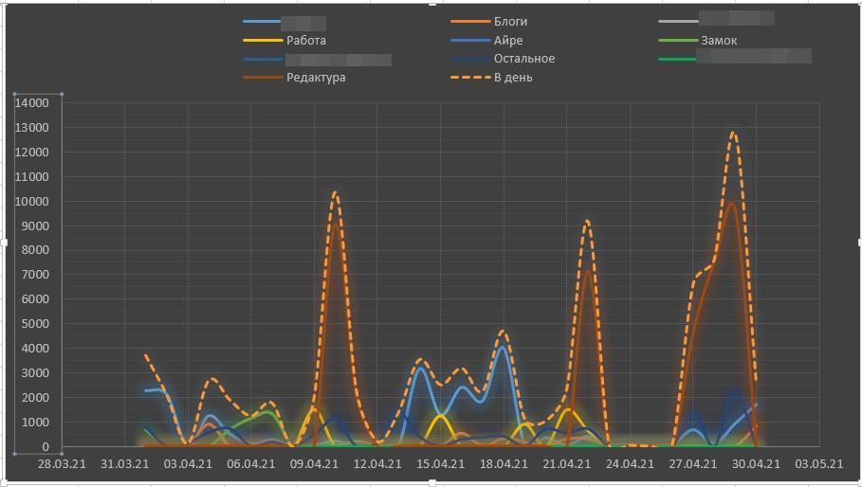The image size is (862, 487).
Task: Click the dashed-line peak near 21.04.21
Action: (x=587, y=221)
